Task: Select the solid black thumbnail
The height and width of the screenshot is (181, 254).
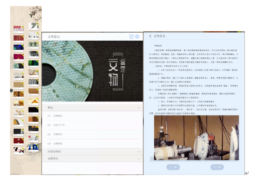Action: coord(33,110)
